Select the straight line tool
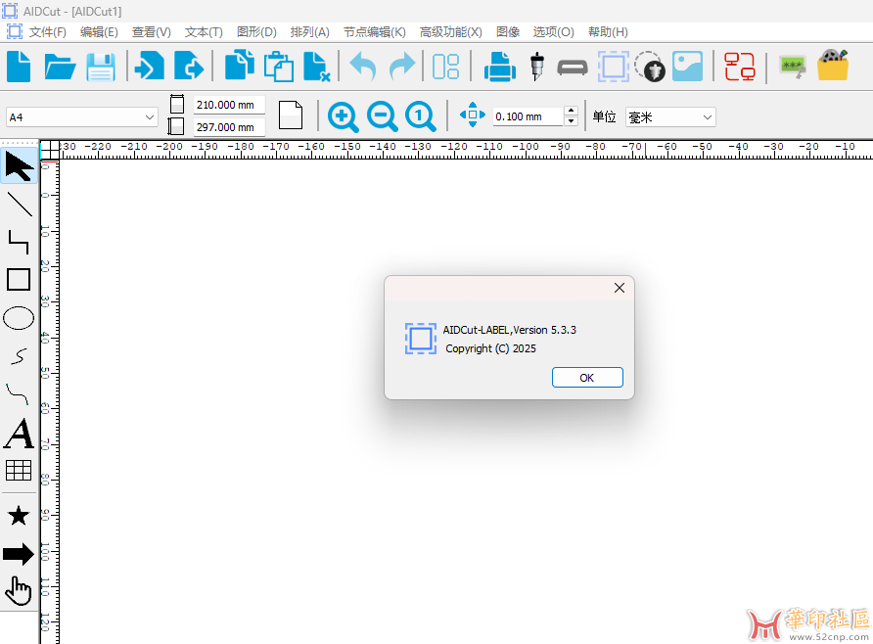Viewport: 873px width, 644px height. 19,205
